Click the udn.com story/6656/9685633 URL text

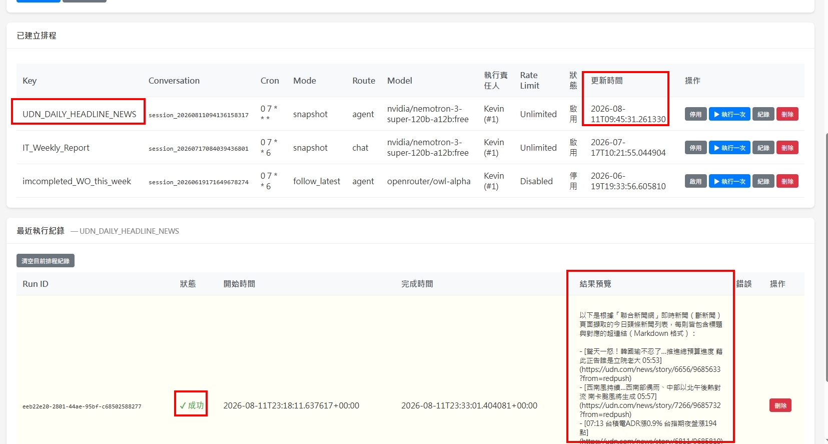[x=650, y=374]
